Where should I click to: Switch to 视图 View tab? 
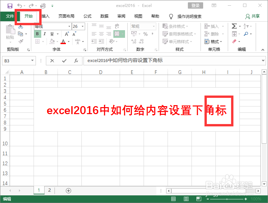(x=138, y=16)
